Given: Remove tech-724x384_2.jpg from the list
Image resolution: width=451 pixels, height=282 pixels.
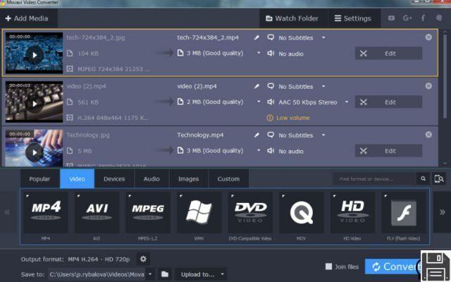Looking at the screenshot, I should click(x=428, y=37).
